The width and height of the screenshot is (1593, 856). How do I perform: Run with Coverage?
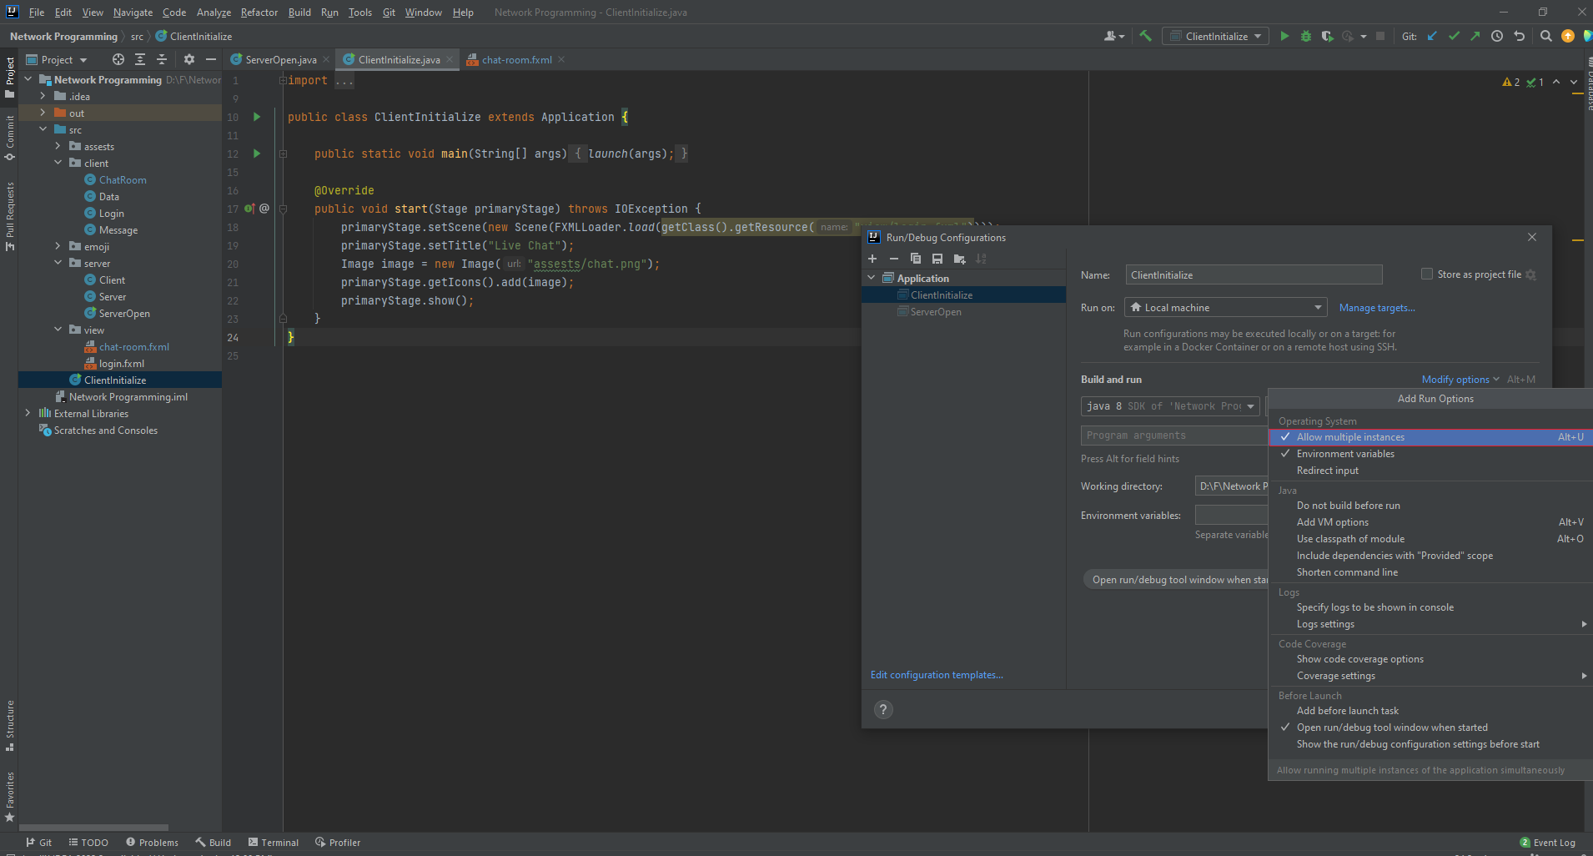(x=1326, y=36)
